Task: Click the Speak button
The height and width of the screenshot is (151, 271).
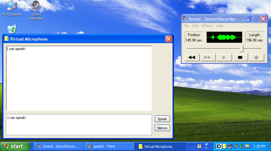Action: coord(162,119)
